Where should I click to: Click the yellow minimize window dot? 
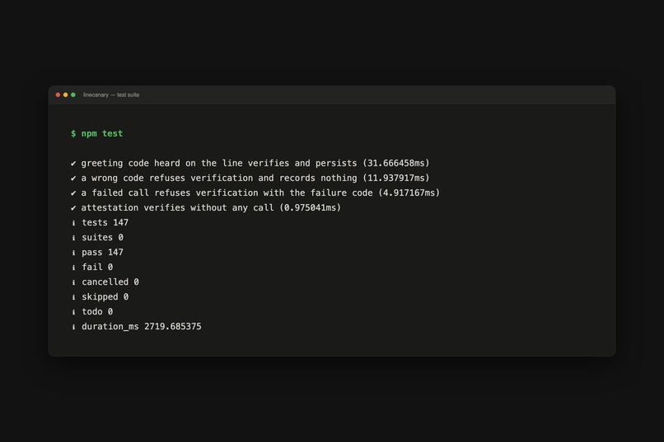(66, 95)
